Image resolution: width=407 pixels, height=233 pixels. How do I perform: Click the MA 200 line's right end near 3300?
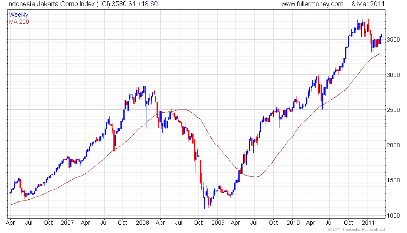click(x=380, y=53)
